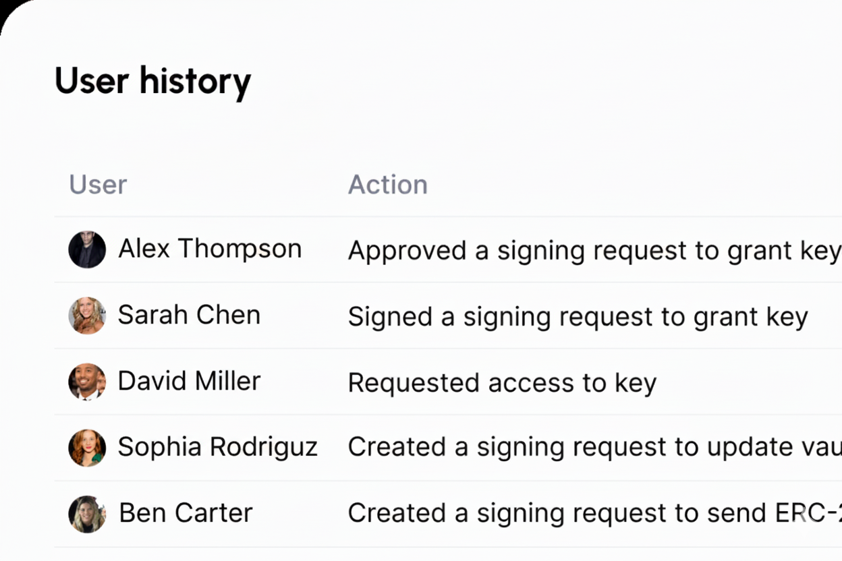Open the signing request to update vault
This screenshot has width=842, height=561.
[594, 448]
